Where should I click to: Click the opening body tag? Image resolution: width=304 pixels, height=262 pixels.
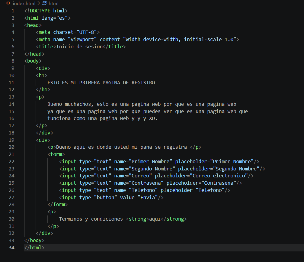click(33, 61)
